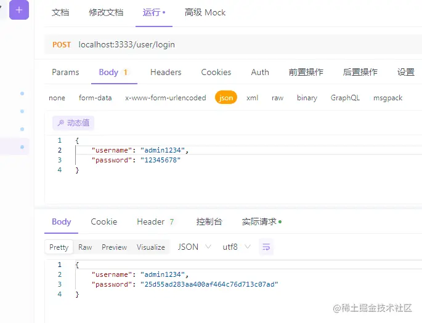Screen dimensions: 422x323
Task: Select xml body type
Action: 252,98
